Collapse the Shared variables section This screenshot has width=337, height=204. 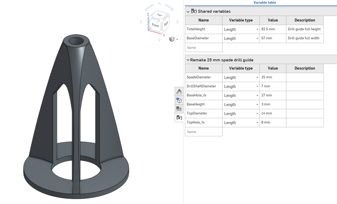tap(188, 12)
